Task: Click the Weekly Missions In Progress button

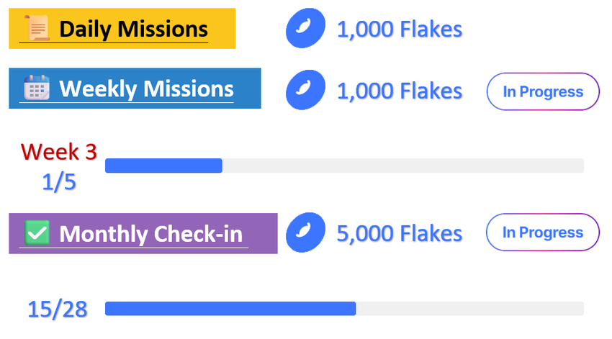Action: [543, 91]
